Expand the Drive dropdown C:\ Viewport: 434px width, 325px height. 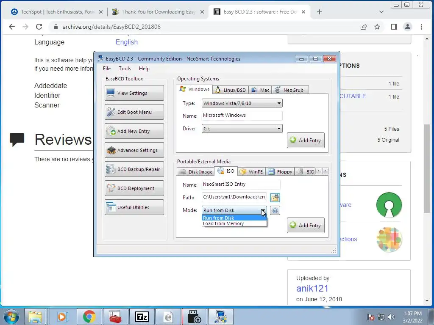click(242, 129)
